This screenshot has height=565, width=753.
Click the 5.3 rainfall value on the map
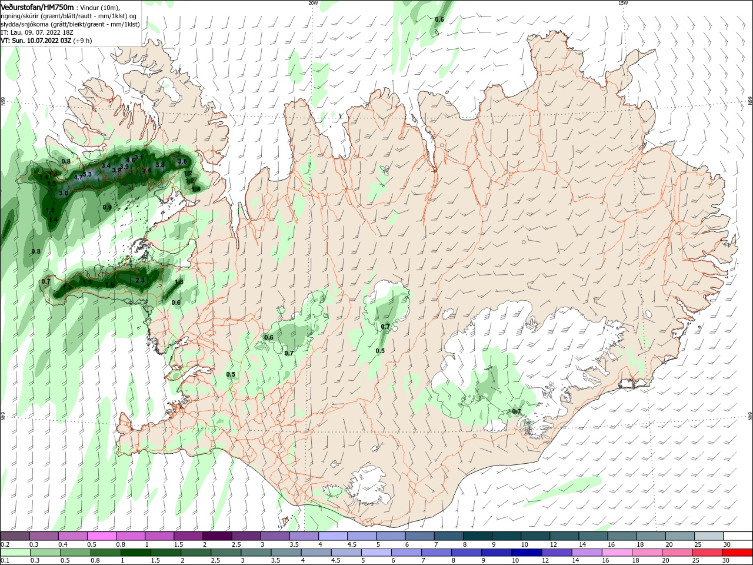[x=87, y=174]
